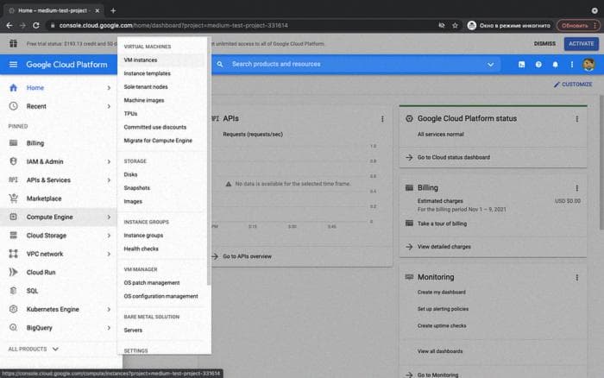Click the Compute Engine chip icon
This screenshot has width=604, height=378.
coord(13,217)
